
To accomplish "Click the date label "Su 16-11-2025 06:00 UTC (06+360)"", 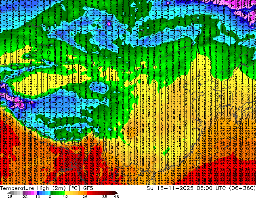I will [x=201, y=188].
